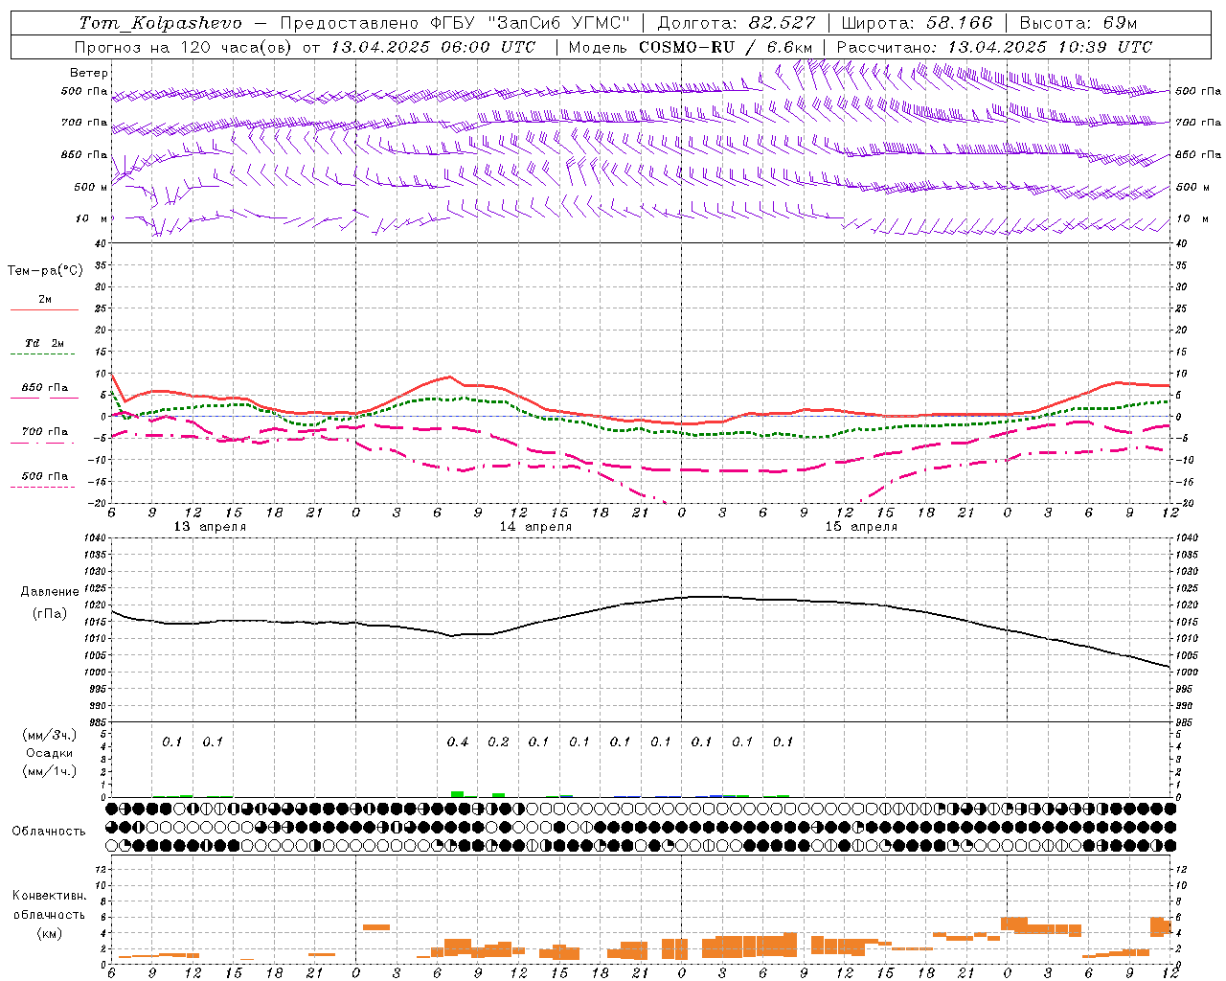Screen dimensions: 1226x981
Task: Click the station name Tom_Kolpashevo
Action: pyautogui.click(x=159, y=23)
